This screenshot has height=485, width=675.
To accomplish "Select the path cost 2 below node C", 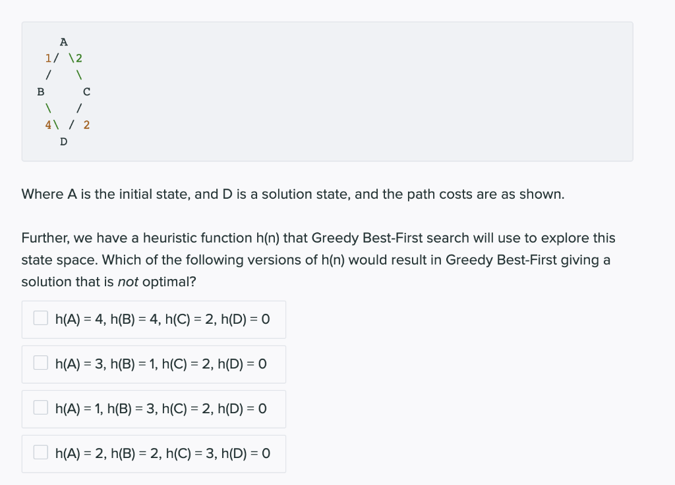I will [86, 124].
